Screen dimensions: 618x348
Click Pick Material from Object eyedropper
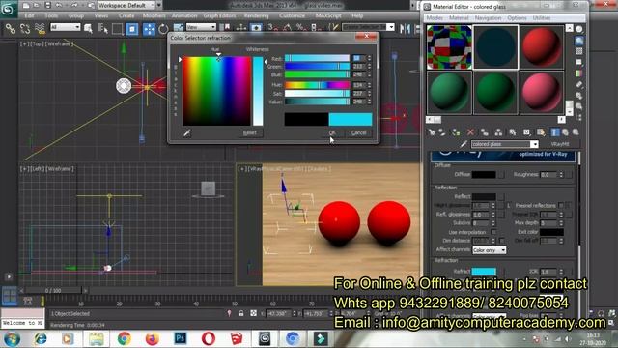point(463,144)
